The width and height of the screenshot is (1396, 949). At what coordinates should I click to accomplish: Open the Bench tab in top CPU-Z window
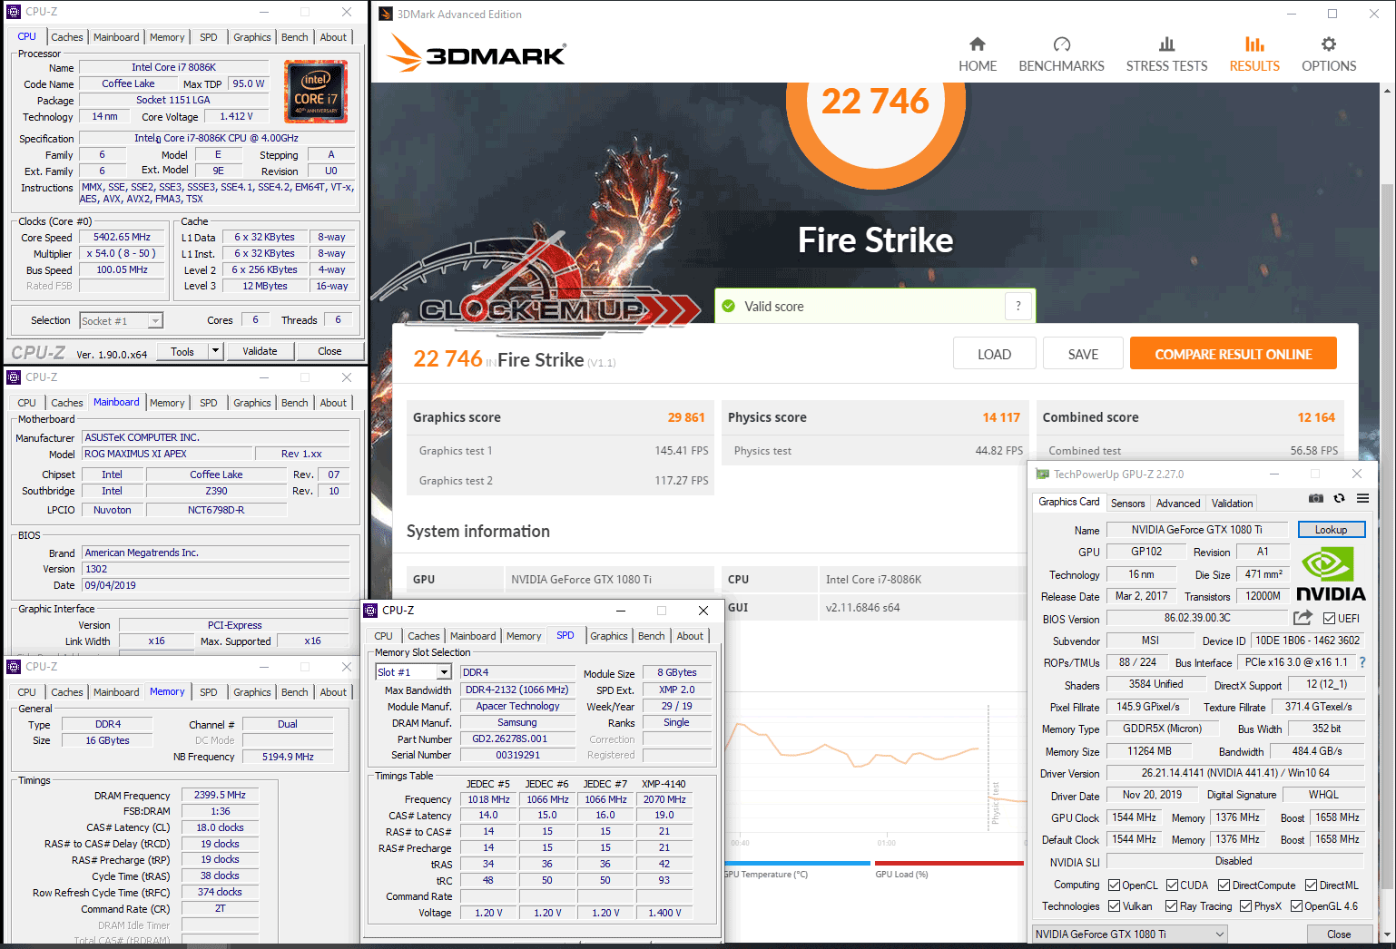(x=294, y=37)
